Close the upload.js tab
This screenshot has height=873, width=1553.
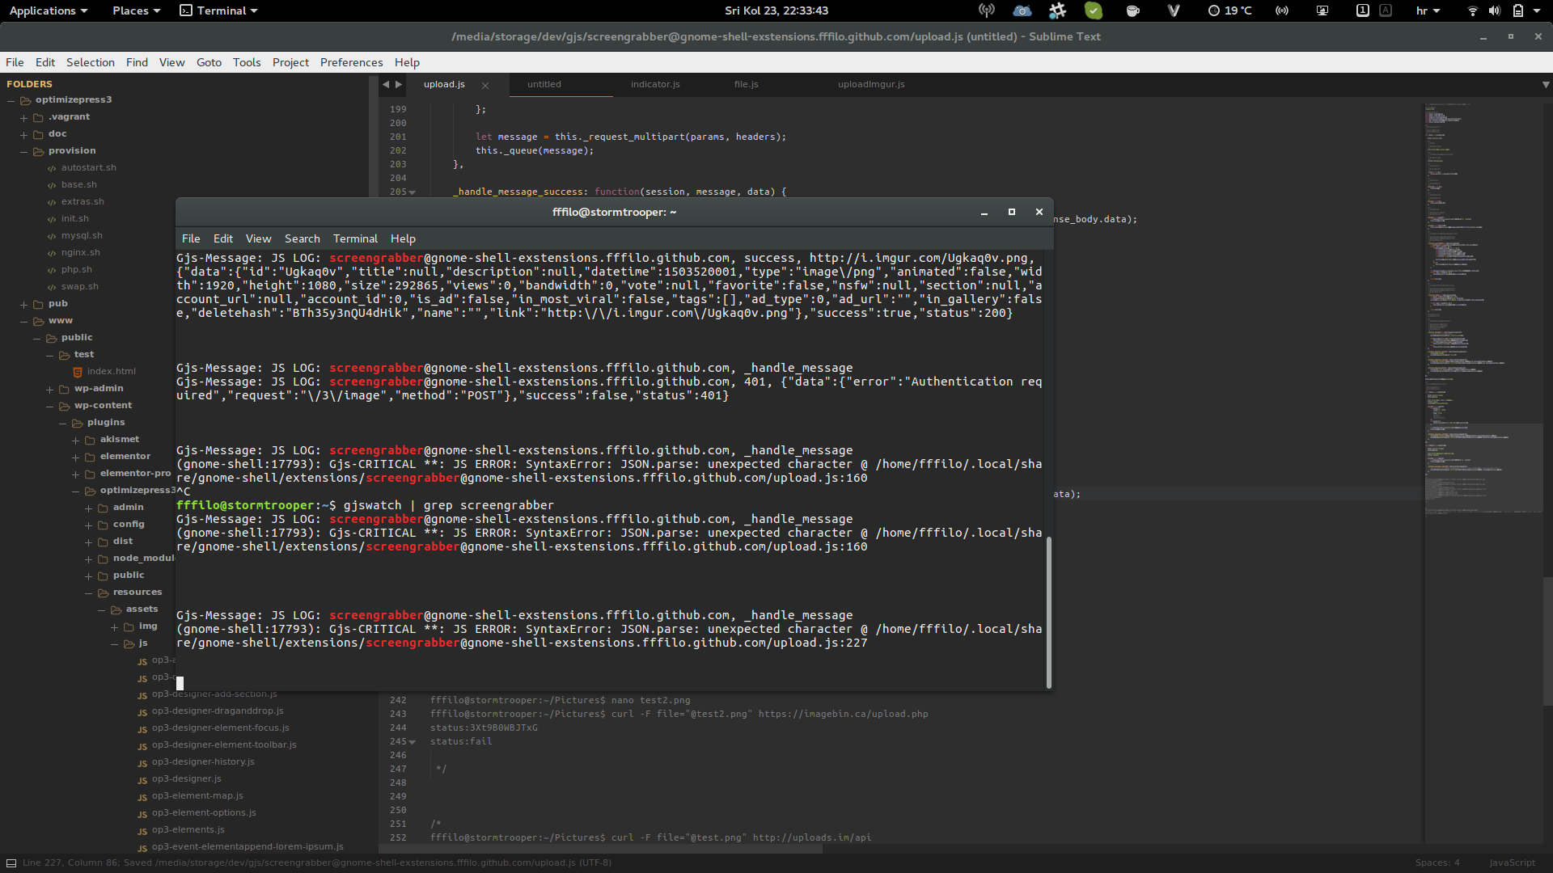coord(485,86)
